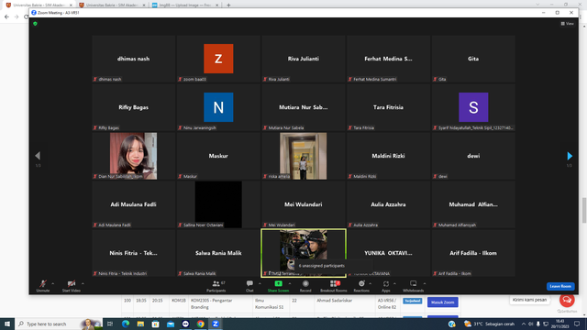Open the notification center icon
The width and height of the screenshot is (587, 330).
(x=577, y=324)
